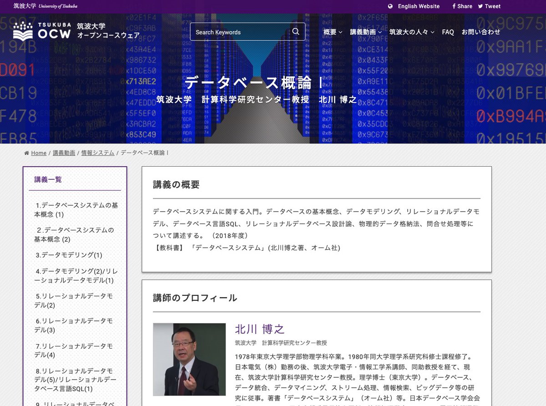Open lecture 1.データベースシステムの基本概念 (1)
This screenshot has width=546, height=406.
(x=76, y=210)
